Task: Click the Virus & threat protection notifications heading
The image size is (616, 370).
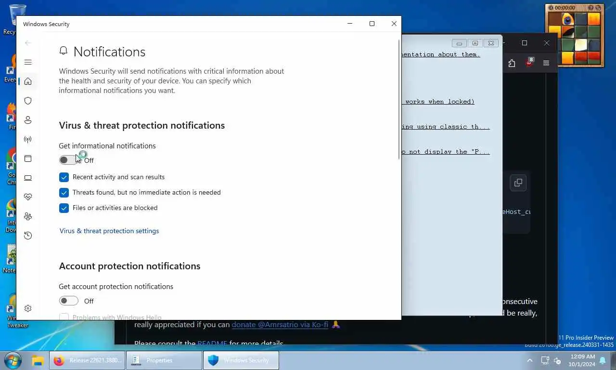Action: pos(142,125)
